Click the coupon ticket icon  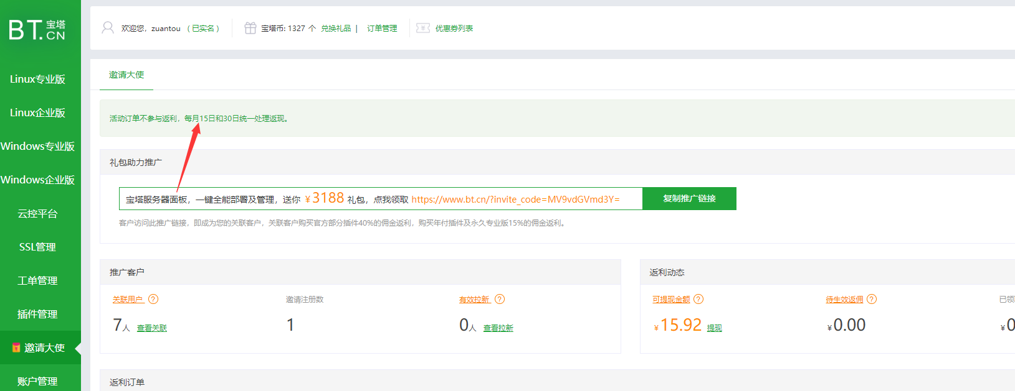[423, 28]
